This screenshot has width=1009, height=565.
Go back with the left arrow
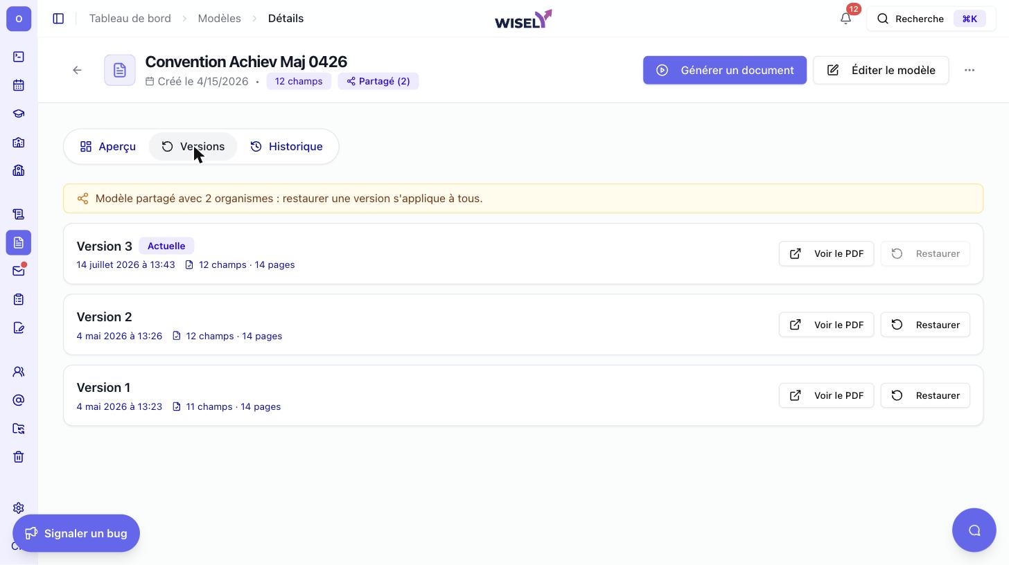click(x=77, y=70)
